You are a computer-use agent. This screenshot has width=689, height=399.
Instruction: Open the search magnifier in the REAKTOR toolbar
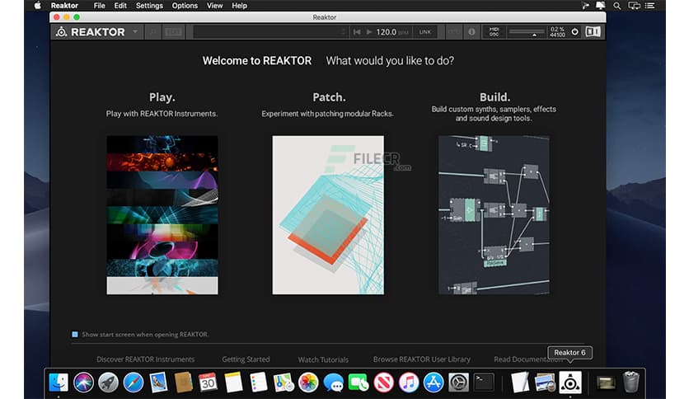pyautogui.click(x=153, y=32)
